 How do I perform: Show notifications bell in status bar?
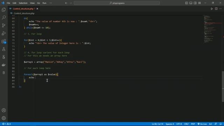pos(220,124)
